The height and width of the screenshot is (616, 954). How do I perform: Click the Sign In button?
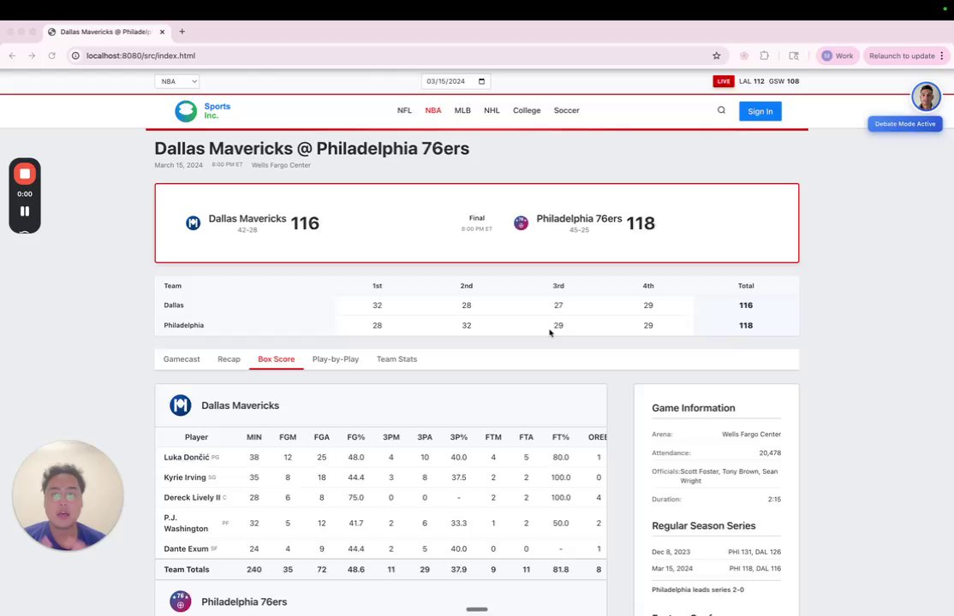[760, 111]
